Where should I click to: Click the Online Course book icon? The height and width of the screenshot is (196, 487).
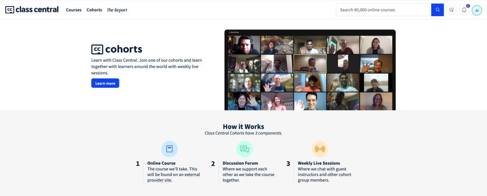click(x=170, y=149)
